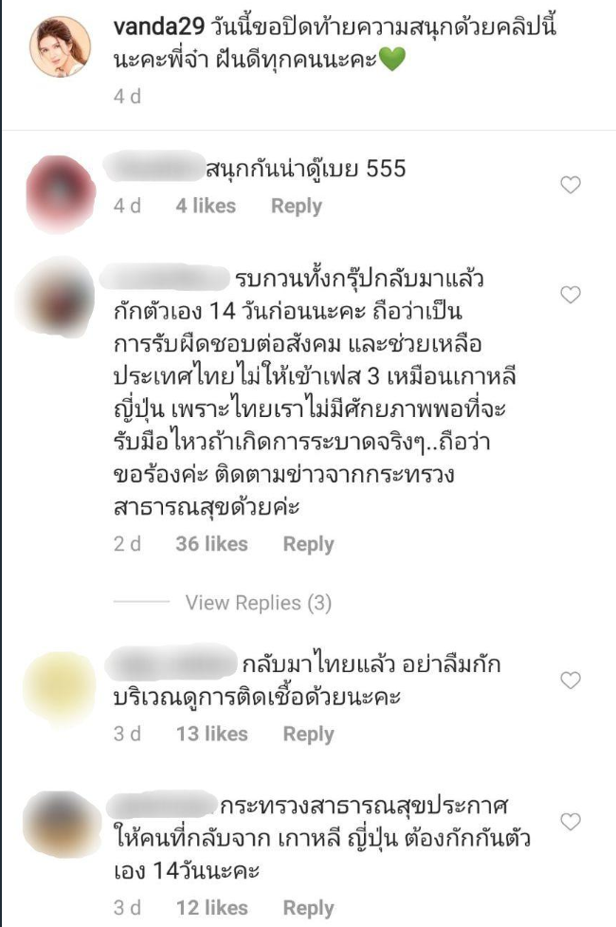Viewport: 616px width, 927px height.
Task: Open red blurred avatar of first commenter
Action: click(61, 192)
